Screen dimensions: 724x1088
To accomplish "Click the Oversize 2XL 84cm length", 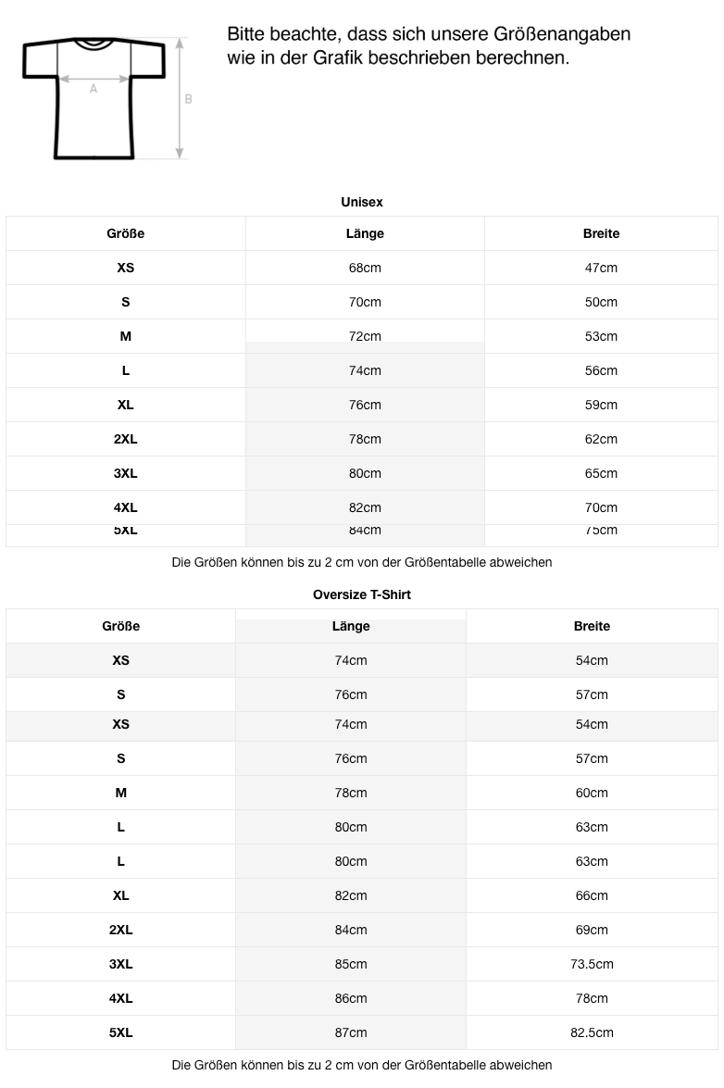I will tap(351, 930).
